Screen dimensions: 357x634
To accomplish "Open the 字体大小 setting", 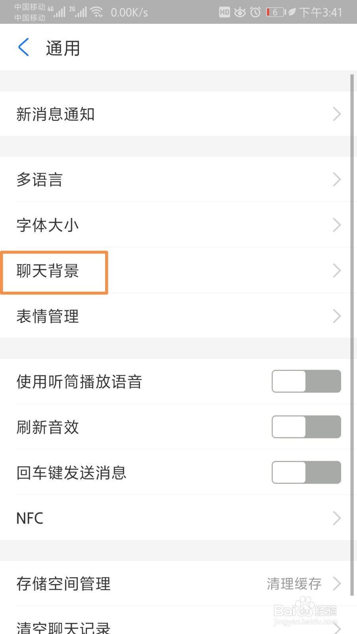I will pyautogui.click(x=176, y=225).
